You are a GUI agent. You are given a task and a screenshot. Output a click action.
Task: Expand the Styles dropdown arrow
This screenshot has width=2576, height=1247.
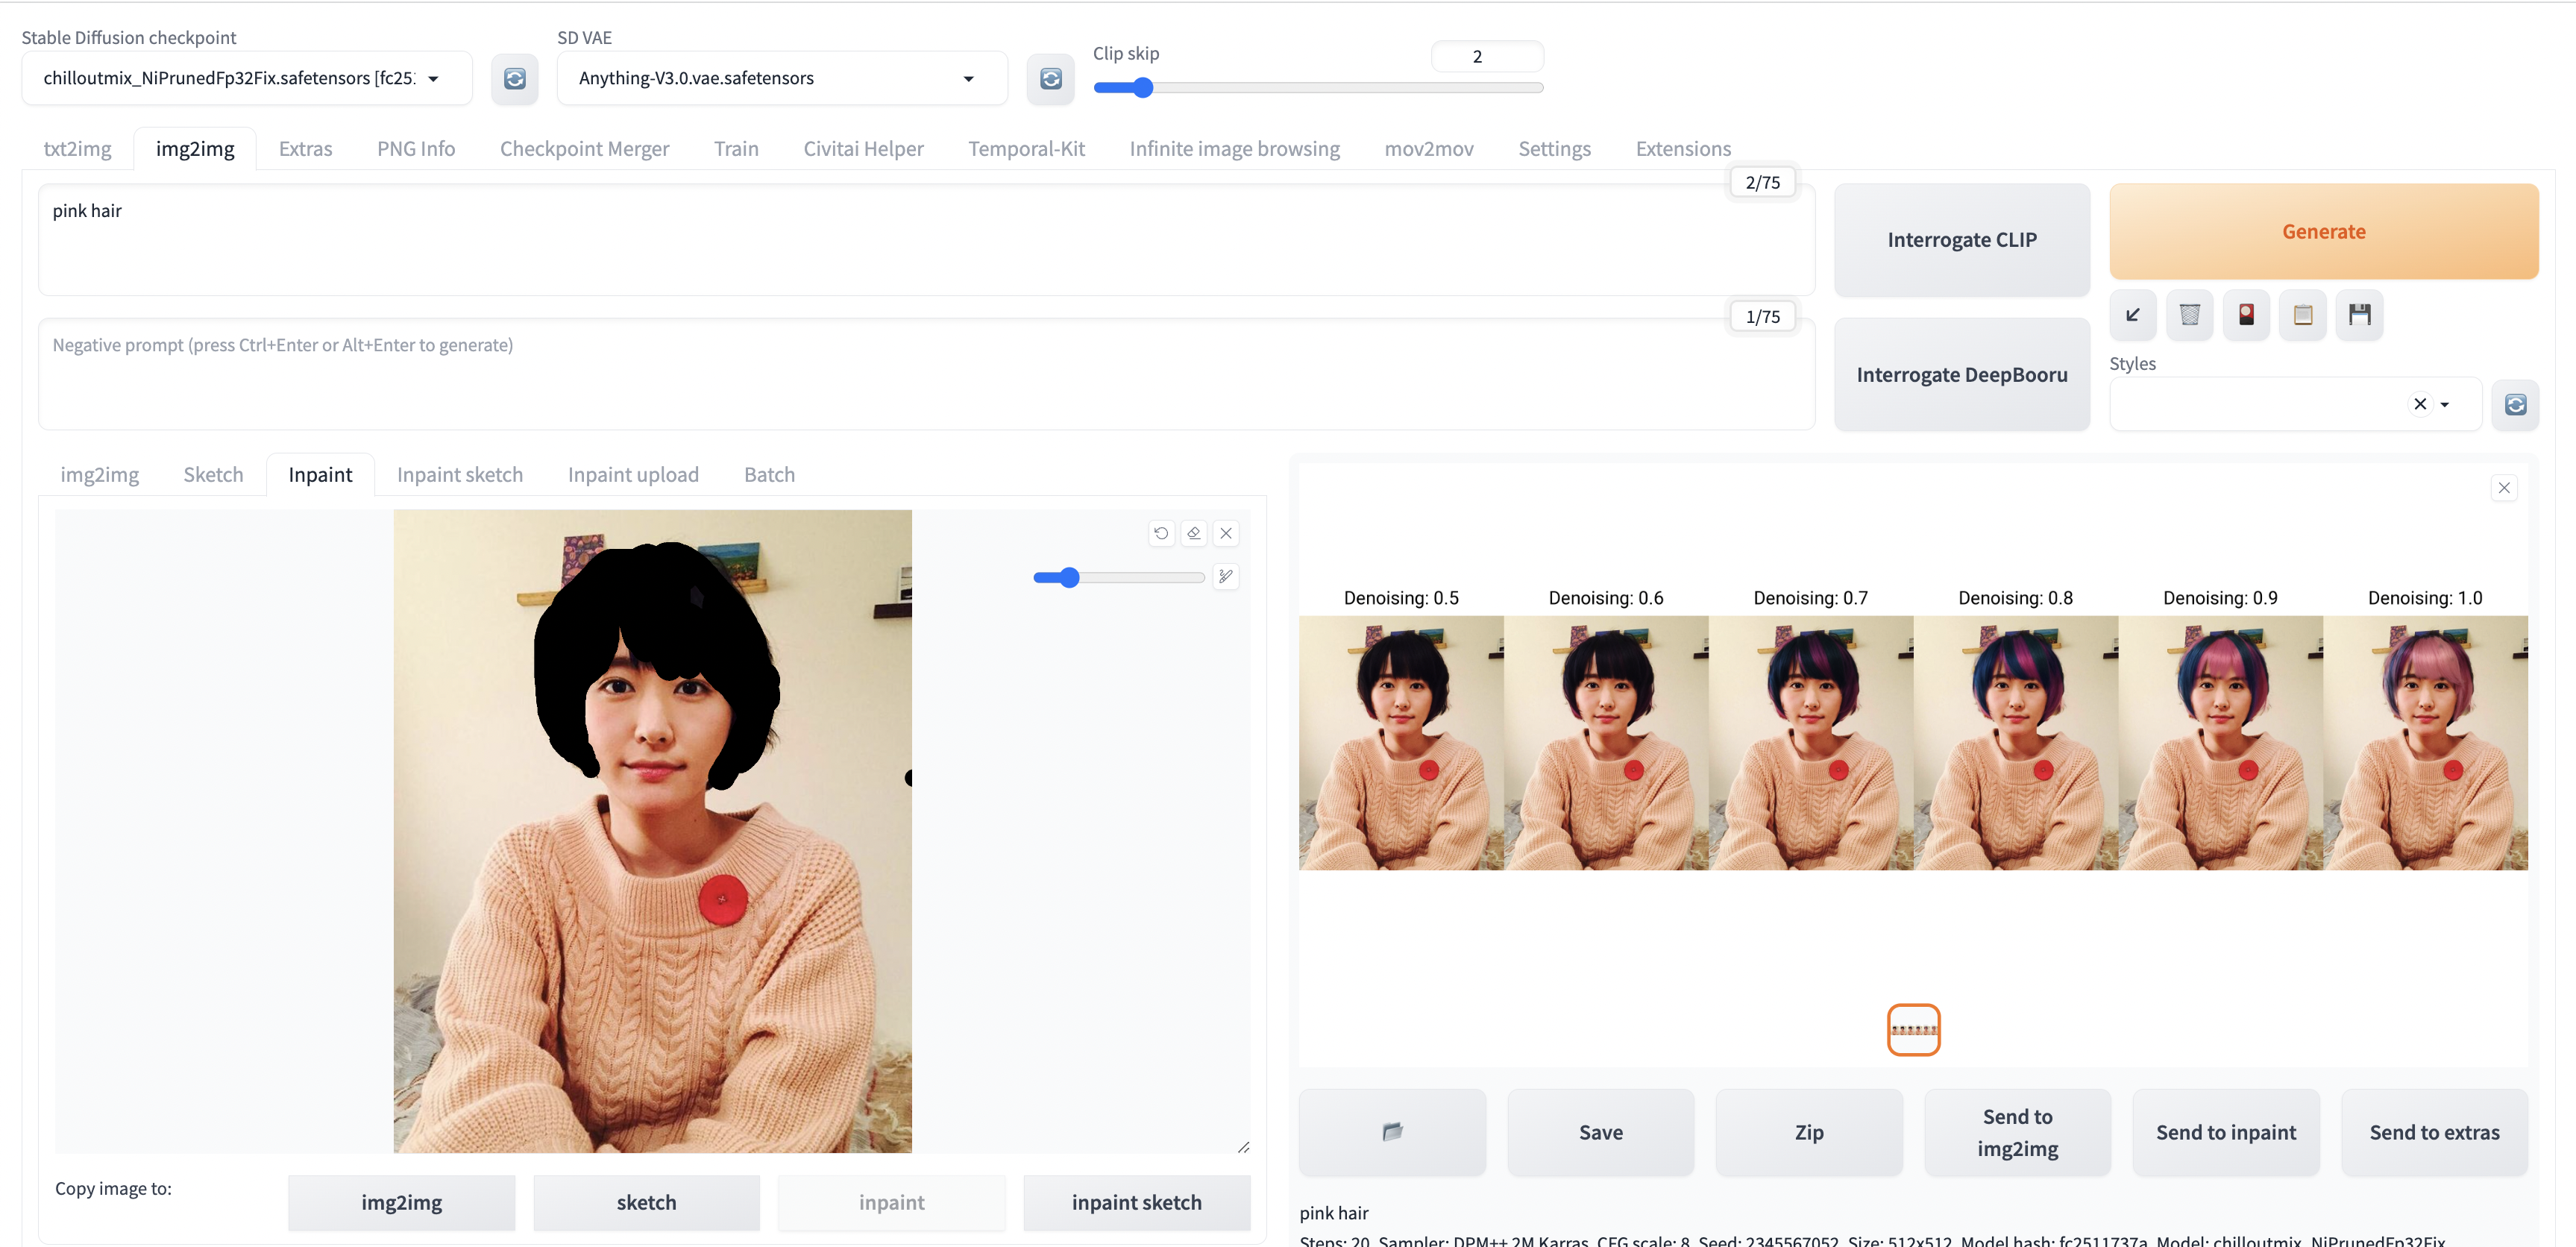click(x=2445, y=404)
